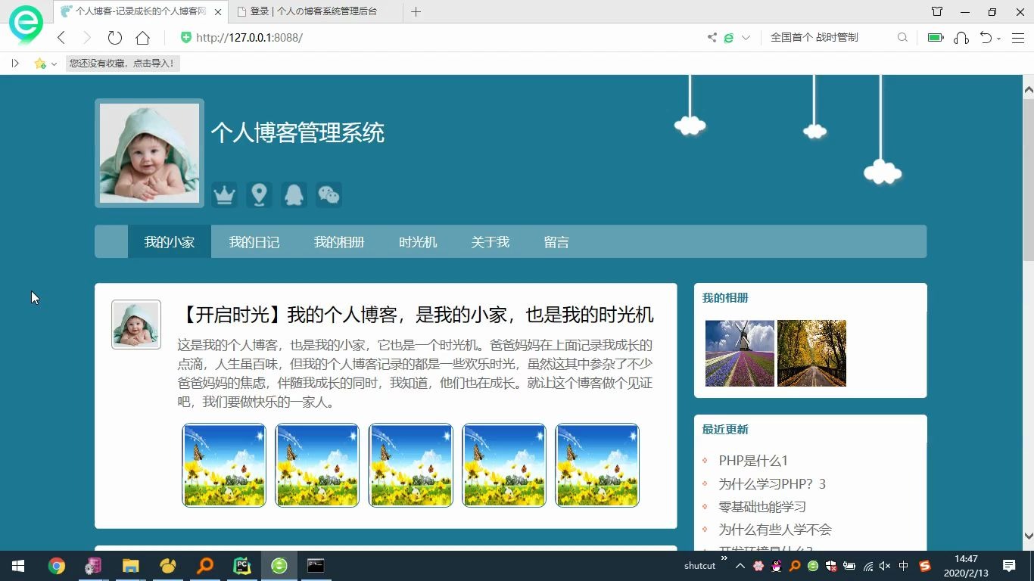Reload the page with refresh icon
This screenshot has height=581, width=1034.
pyautogui.click(x=114, y=37)
